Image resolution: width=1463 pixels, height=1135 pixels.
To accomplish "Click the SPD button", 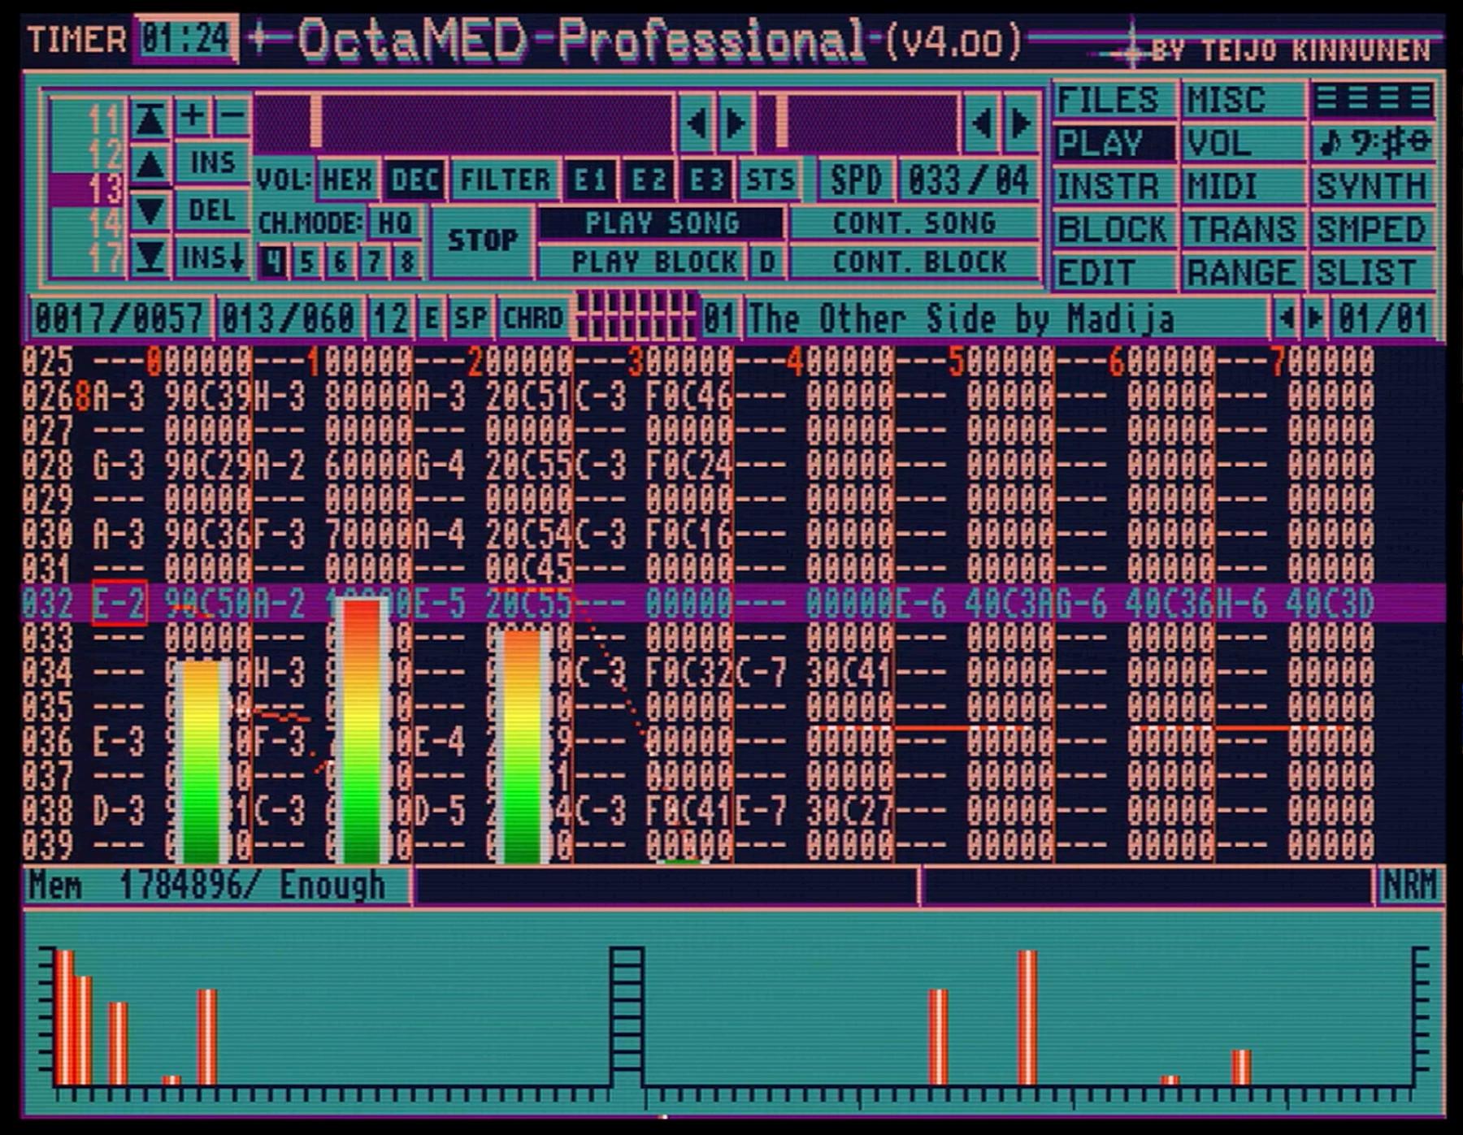I will (855, 180).
